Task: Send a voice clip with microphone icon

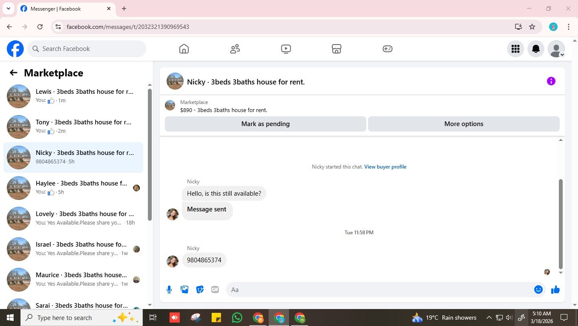Action: [x=169, y=289]
